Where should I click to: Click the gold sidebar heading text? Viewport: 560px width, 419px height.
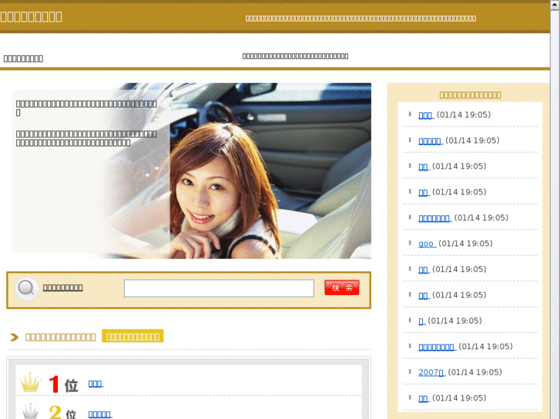click(x=470, y=95)
